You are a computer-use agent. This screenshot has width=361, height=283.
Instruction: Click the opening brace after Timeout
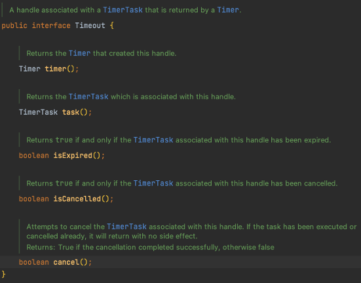click(x=112, y=26)
